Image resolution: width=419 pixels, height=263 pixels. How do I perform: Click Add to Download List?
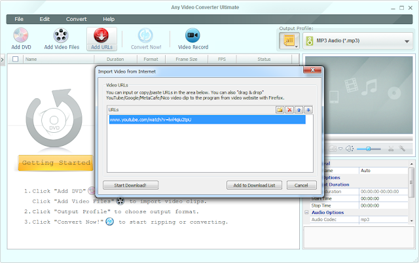254,185
